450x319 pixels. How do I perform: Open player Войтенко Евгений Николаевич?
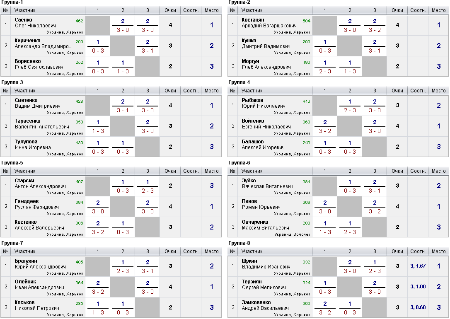[266, 123]
